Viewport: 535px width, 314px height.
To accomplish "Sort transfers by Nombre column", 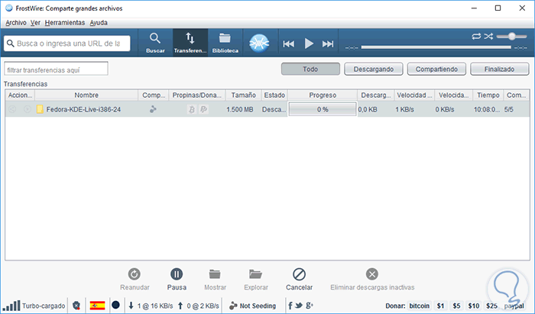I will (x=86, y=95).
